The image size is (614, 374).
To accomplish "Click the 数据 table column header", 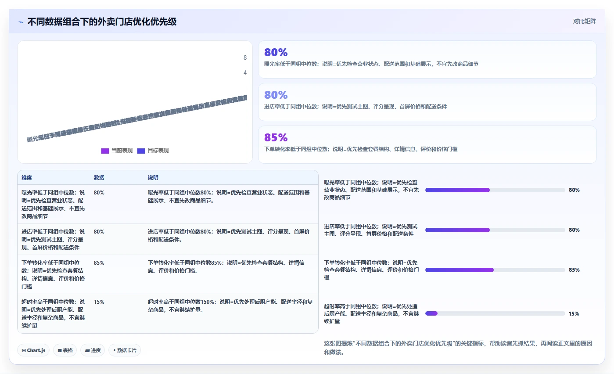I will [x=99, y=178].
